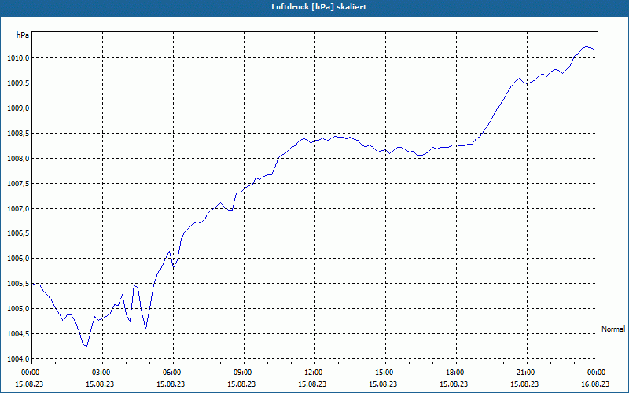Click the '1009,5' y-axis value
The height and width of the screenshot is (393, 629).
[x=18, y=83]
